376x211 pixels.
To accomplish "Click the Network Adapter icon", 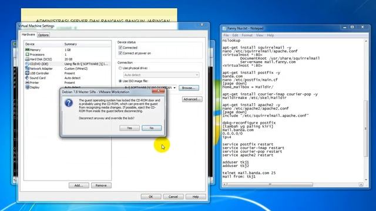I will pyautogui.click(x=28, y=69).
